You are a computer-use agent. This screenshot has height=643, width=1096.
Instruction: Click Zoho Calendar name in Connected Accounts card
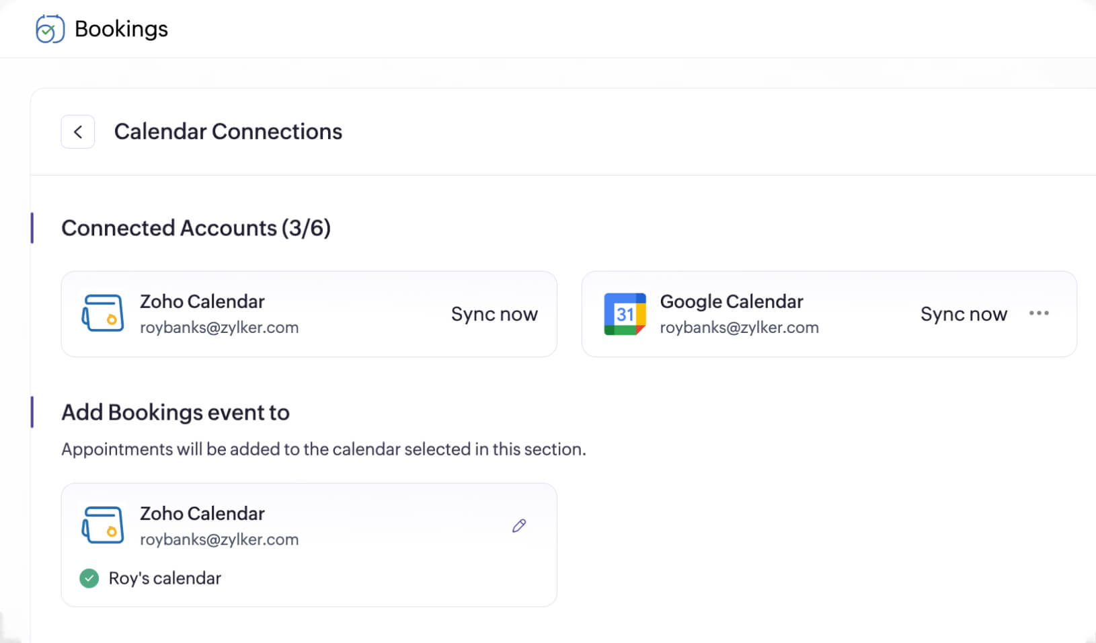(202, 301)
